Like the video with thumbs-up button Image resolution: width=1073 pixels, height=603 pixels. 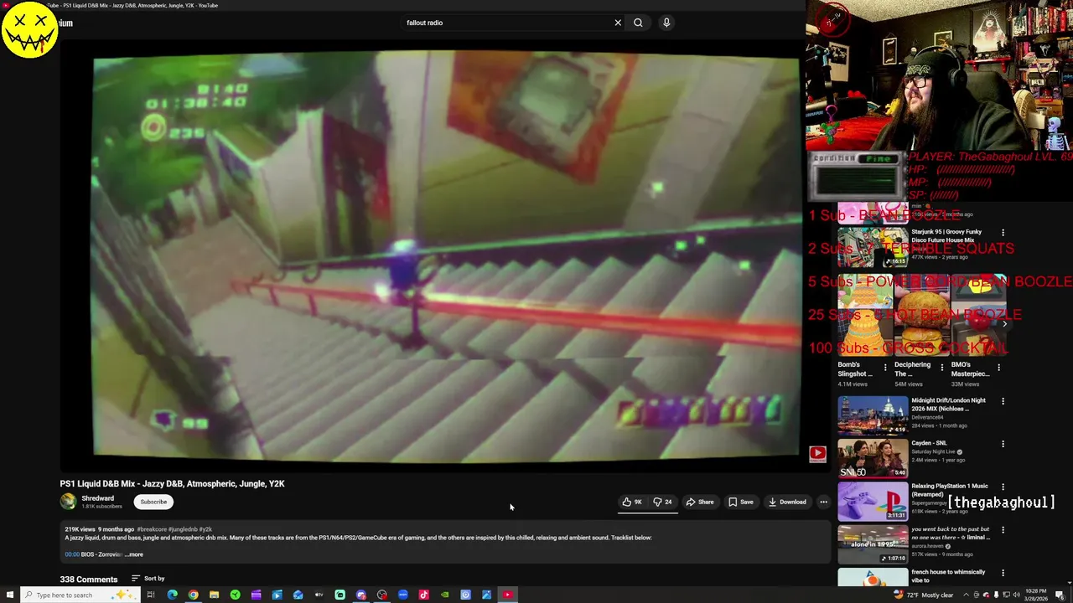point(631,502)
